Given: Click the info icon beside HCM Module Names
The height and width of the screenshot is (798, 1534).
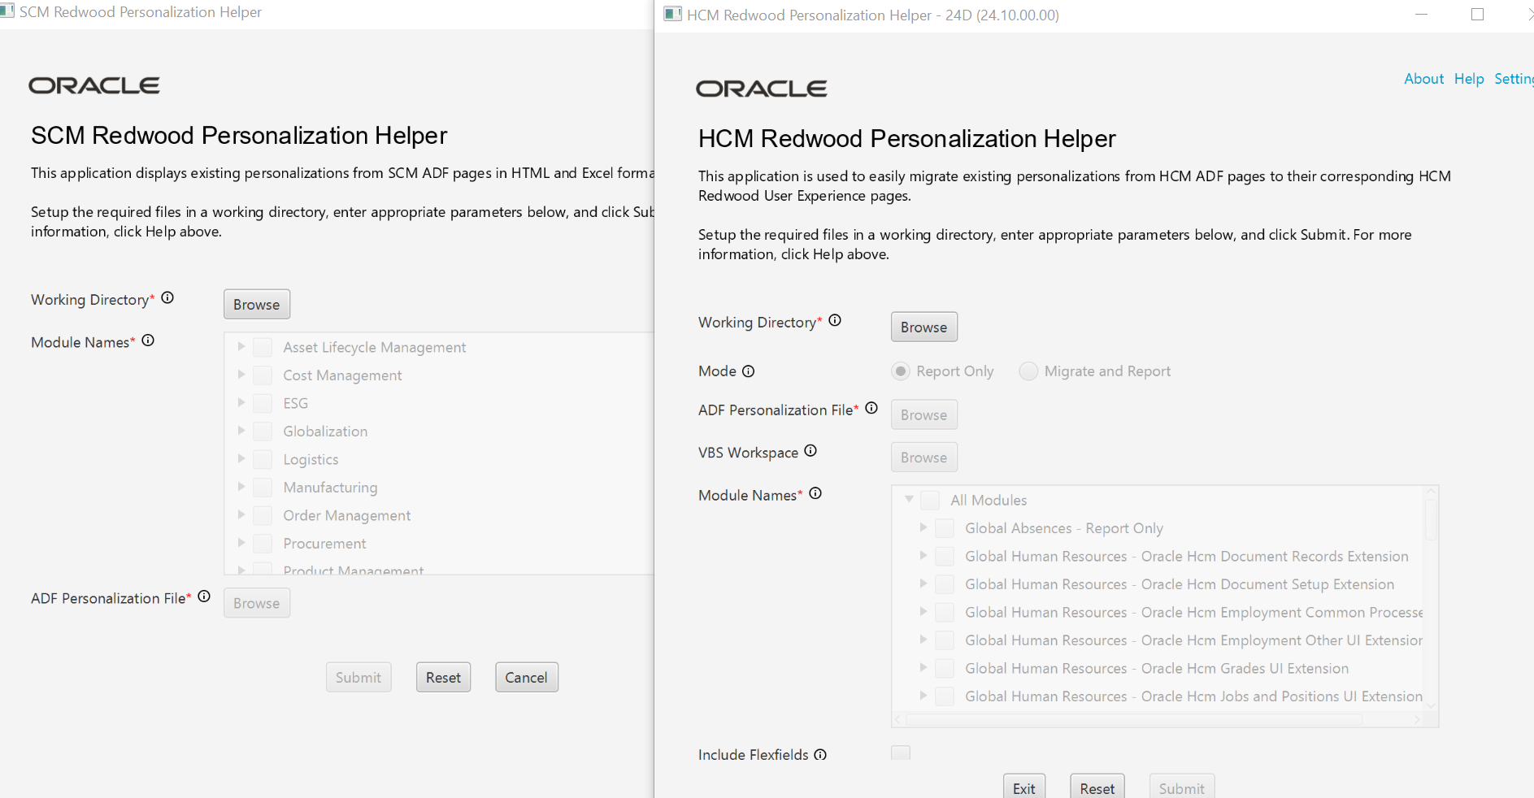Looking at the screenshot, I should coord(816,492).
